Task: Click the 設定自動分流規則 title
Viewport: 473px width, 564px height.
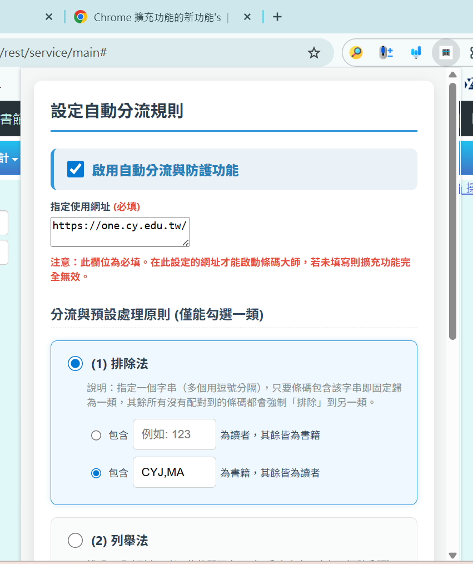Action: pyautogui.click(x=117, y=111)
